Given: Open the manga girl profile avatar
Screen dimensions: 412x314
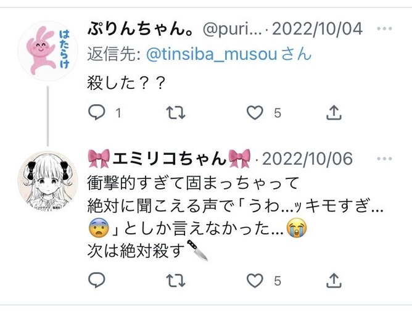Looking at the screenshot, I should coord(48,181).
